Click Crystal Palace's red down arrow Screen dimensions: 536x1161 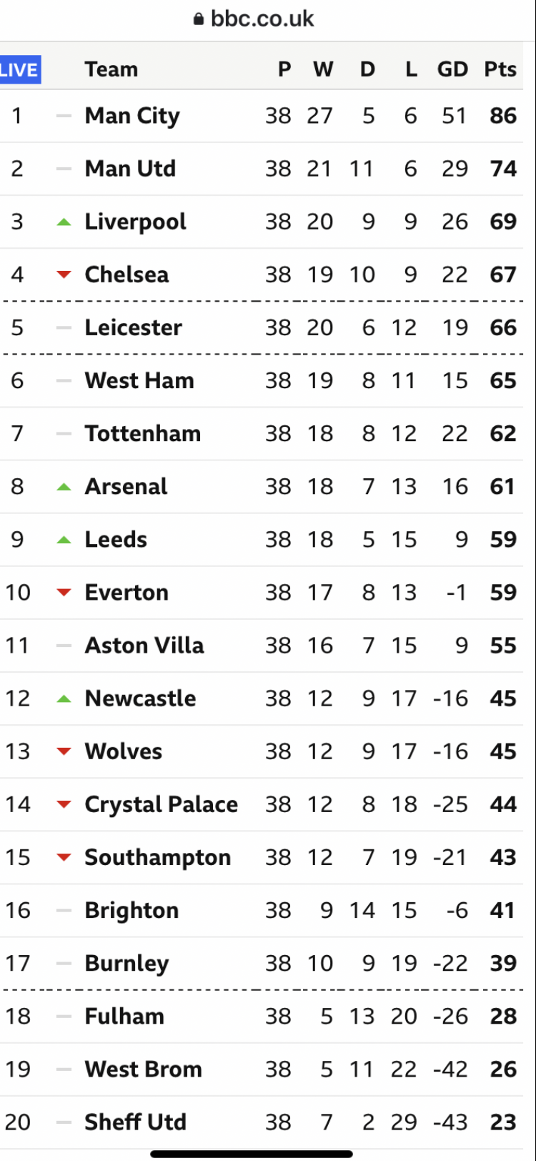(64, 805)
